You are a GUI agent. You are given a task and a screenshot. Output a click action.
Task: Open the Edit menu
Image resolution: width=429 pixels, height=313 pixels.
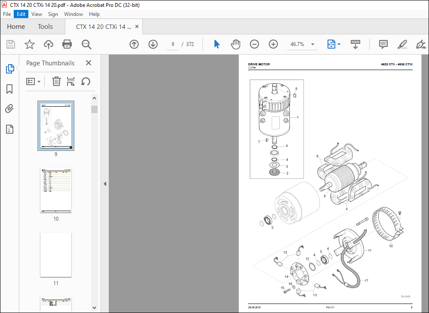(x=21, y=14)
